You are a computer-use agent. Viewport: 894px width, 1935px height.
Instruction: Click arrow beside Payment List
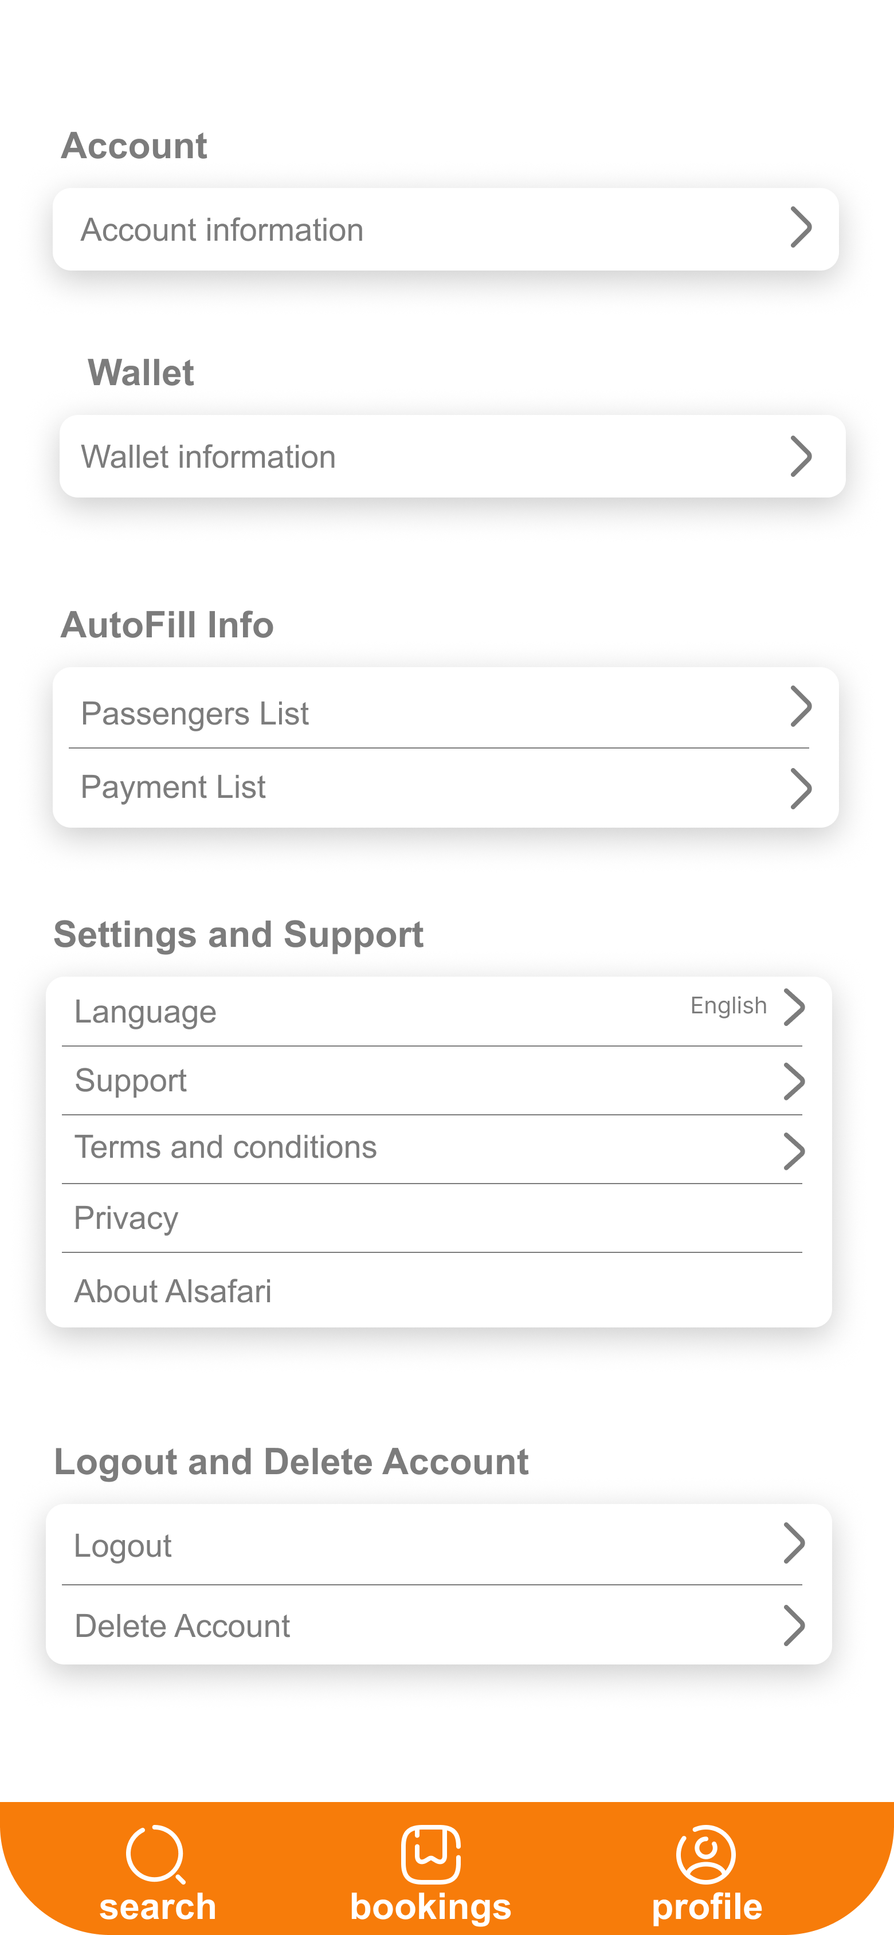[801, 788]
